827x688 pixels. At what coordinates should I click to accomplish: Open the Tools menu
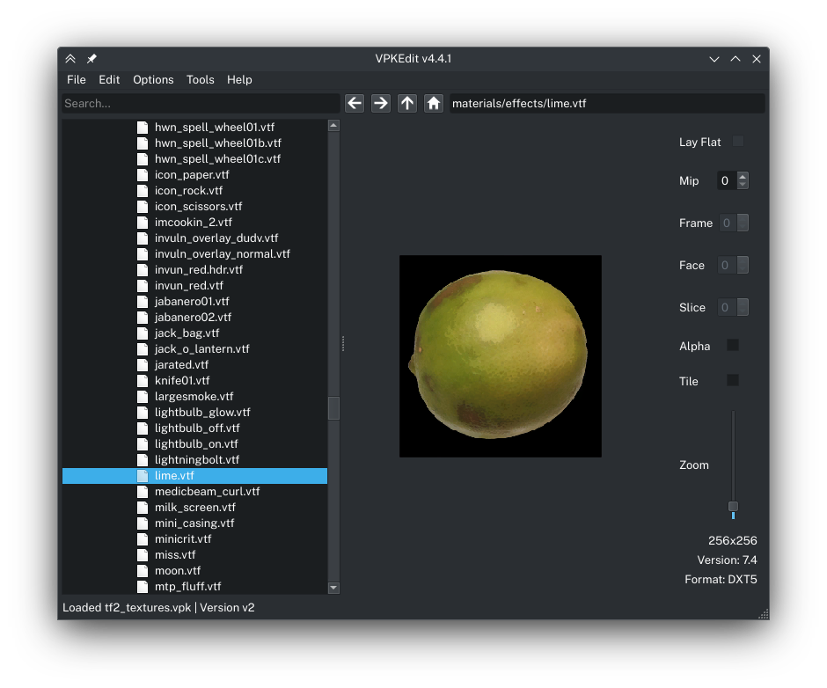(200, 80)
